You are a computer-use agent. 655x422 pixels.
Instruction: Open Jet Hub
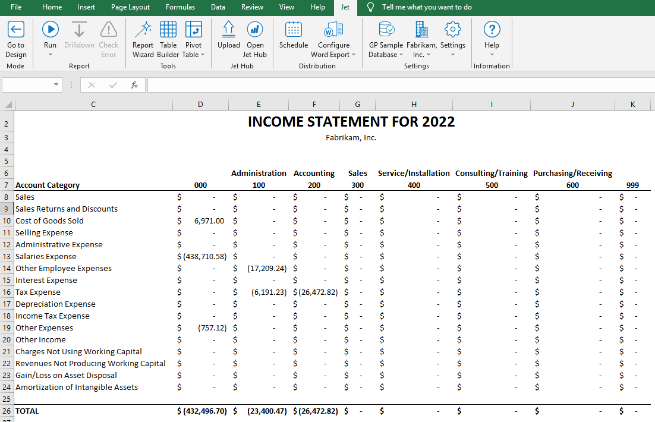click(x=255, y=36)
